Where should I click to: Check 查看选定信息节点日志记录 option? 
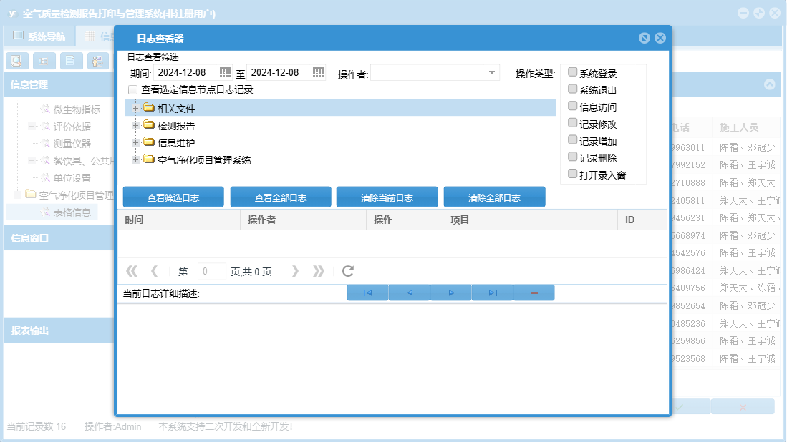132,90
